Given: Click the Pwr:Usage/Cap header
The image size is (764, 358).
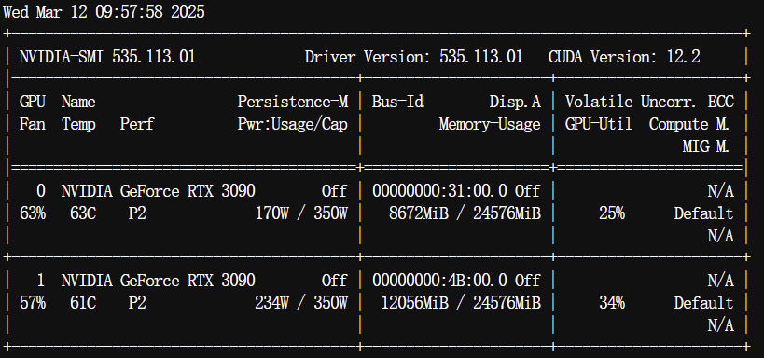Looking at the screenshot, I should click(x=293, y=124).
